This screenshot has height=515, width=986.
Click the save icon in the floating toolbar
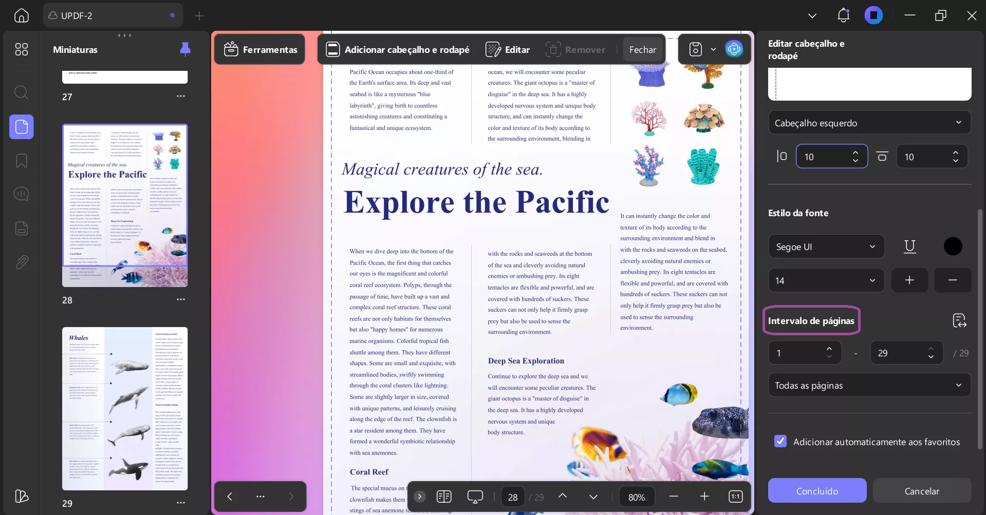coord(695,49)
